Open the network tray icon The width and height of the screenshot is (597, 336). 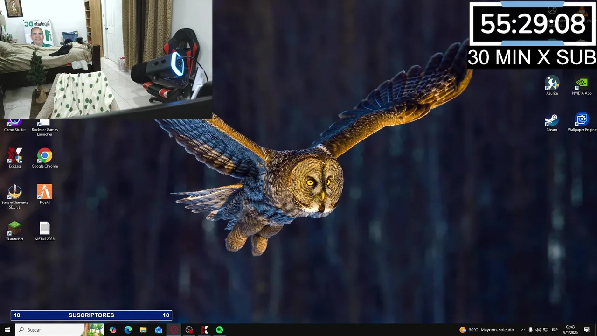click(545, 330)
